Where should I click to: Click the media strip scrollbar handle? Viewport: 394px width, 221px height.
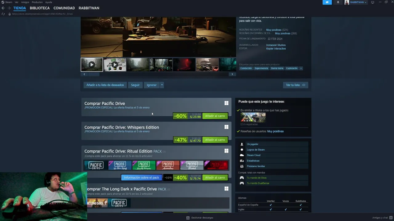[x=94, y=74]
